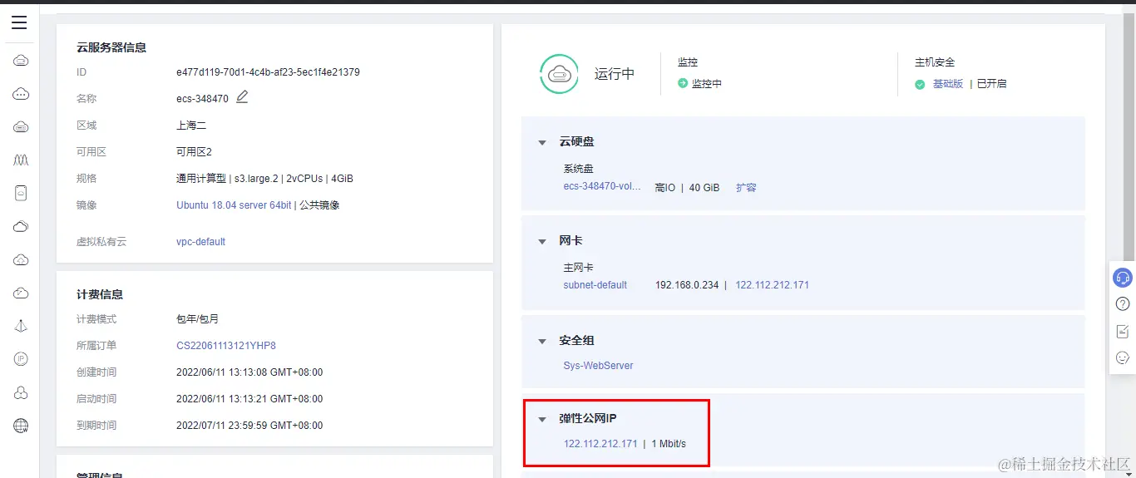Open the feedback note-with-pen icon
Screen dimensions: 1136x478
point(1123,331)
